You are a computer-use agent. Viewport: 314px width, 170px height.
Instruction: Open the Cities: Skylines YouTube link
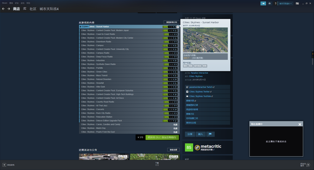point(200,96)
